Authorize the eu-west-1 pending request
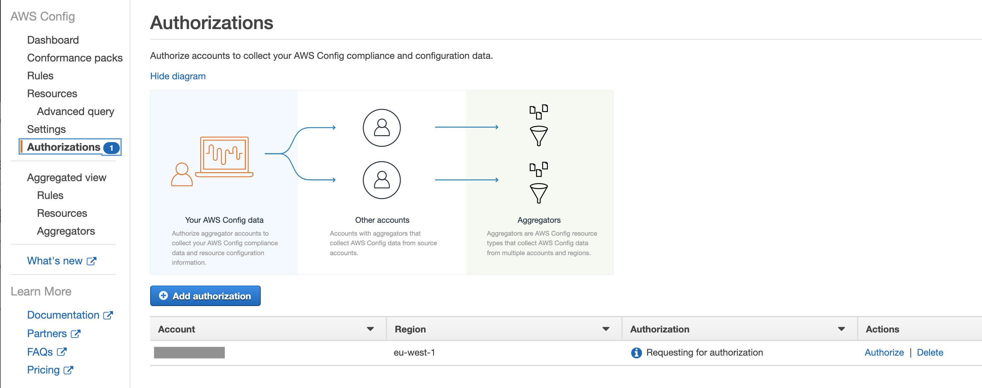 884,353
